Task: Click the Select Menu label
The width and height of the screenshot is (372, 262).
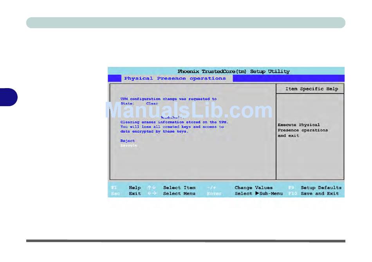Action: point(179,193)
